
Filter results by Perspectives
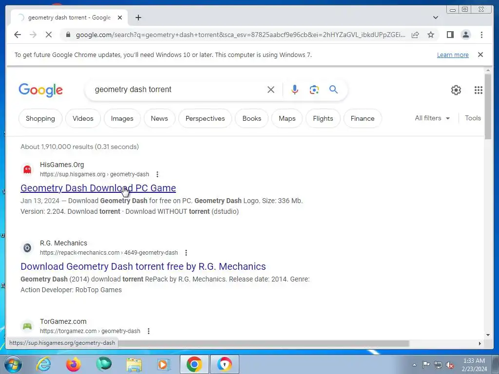[x=205, y=118]
